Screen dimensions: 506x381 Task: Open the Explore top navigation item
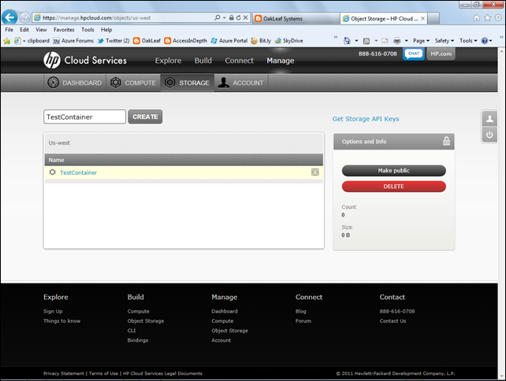pos(168,61)
